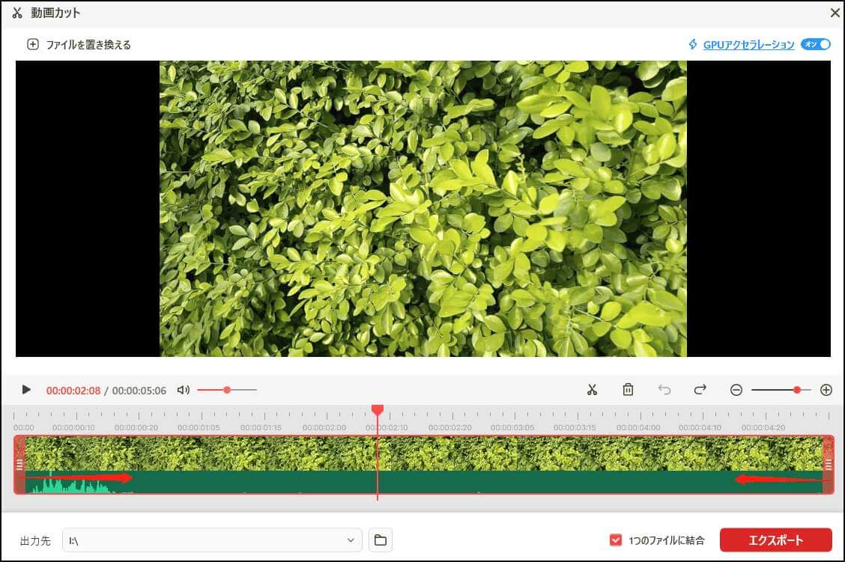Split clip with scissors tool
845x562 pixels.
(593, 390)
